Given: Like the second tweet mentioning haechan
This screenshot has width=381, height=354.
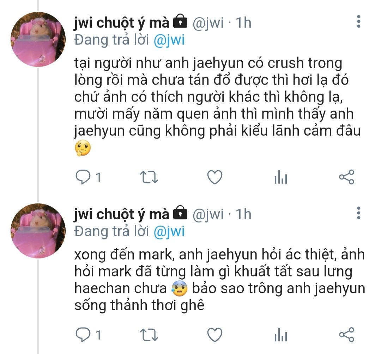Looking at the screenshot, I should click(x=215, y=335).
